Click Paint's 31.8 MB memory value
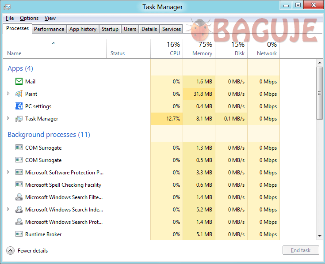Image resolution: width=325 pixels, height=264 pixels. pos(203,94)
